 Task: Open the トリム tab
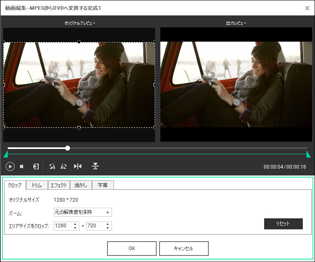click(x=37, y=185)
